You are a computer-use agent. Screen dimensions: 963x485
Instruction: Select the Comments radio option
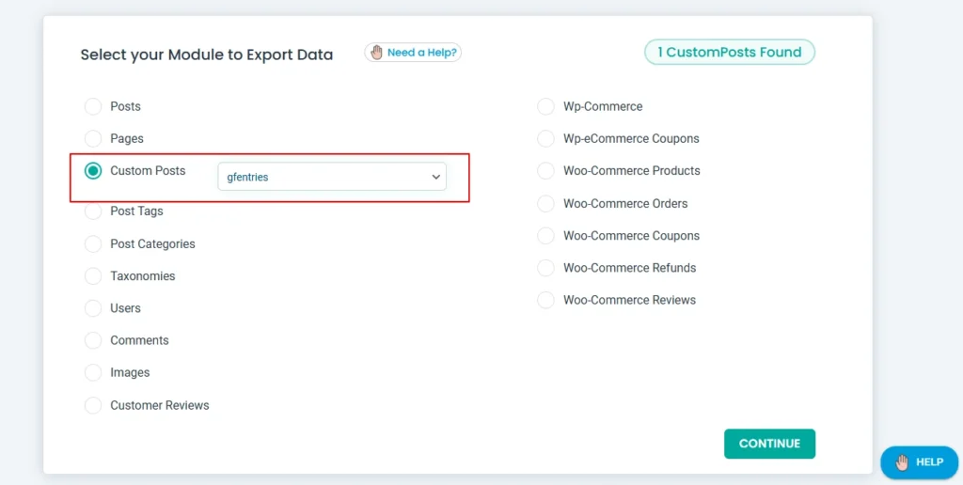pos(93,340)
